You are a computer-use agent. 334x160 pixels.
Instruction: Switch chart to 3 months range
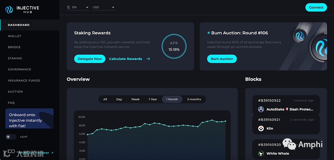[x=194, y=99]
